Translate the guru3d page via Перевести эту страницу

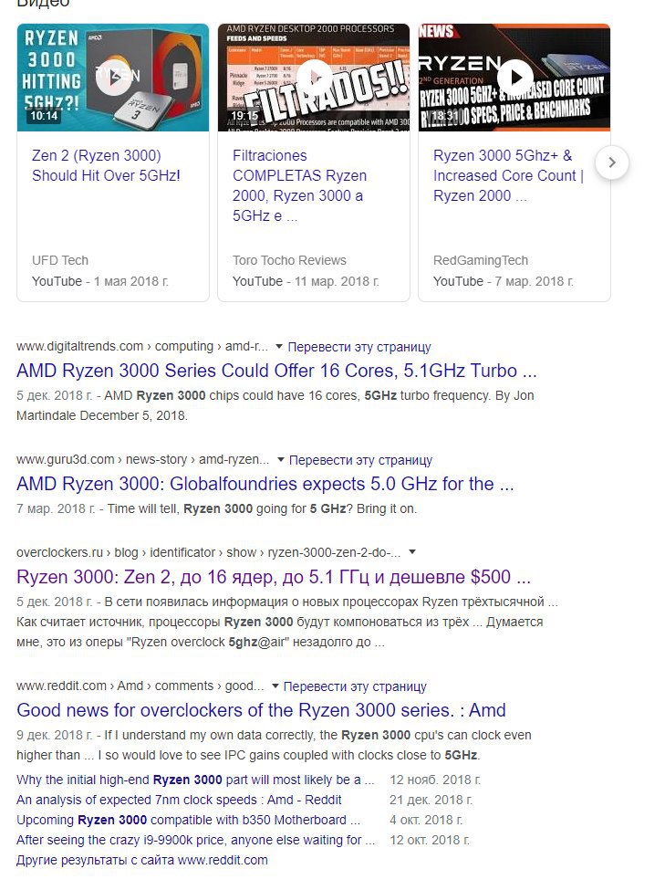[x=361, y=460]
